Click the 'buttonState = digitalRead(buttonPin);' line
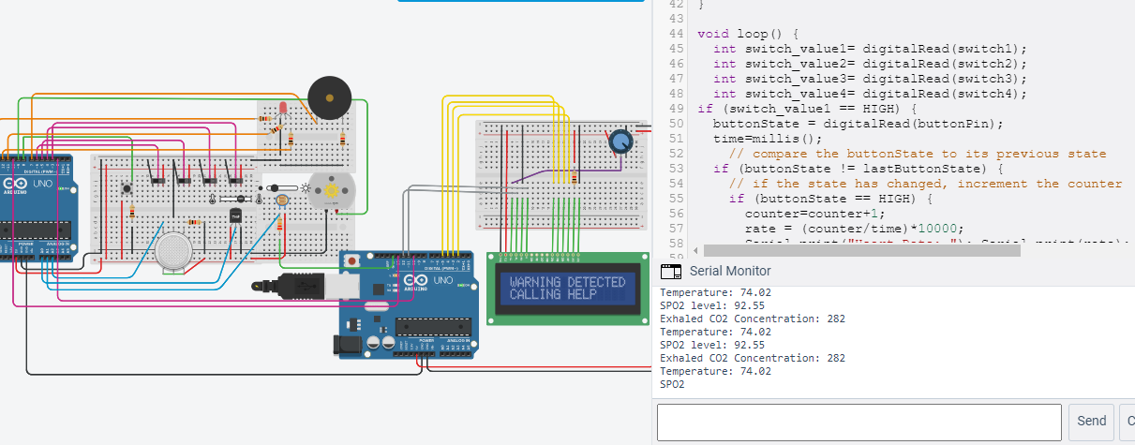This screenshot has height=445, width=1135. tap(859, 124)
